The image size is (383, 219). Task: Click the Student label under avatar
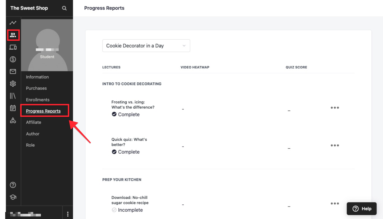(47, 57)
